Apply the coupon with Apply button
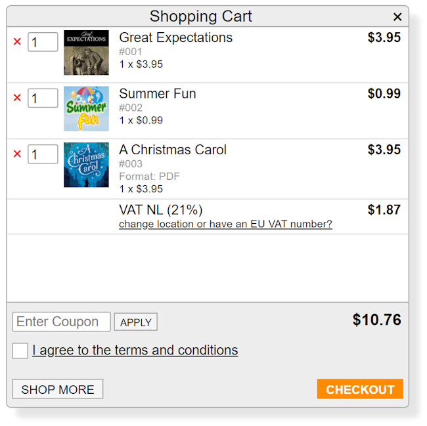The width and height of the screenshot is (427, 426). click(x=136, y=322)
